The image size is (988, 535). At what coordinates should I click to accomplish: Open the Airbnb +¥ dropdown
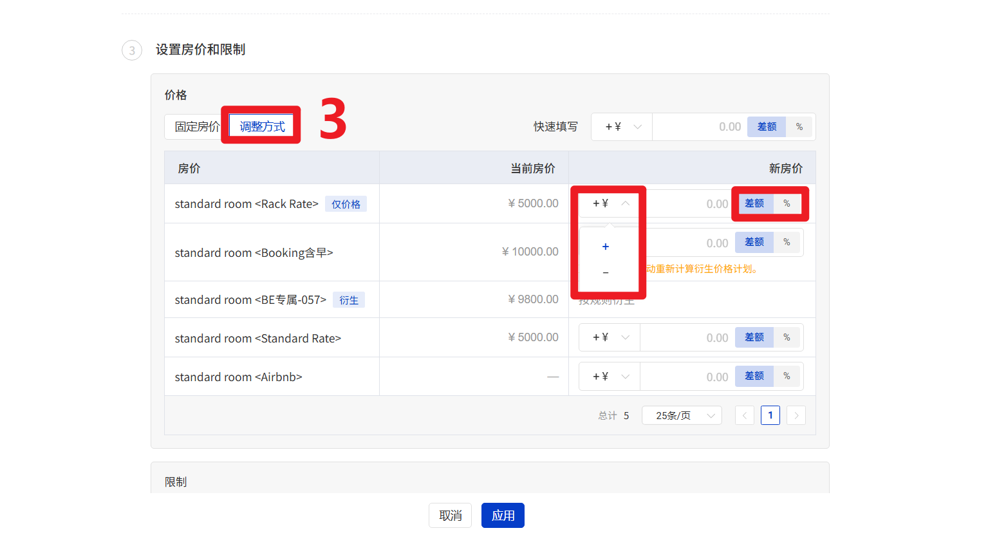pyautogui.click(x=610, y=376)
